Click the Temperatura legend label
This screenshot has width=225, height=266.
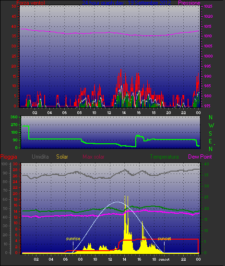(164, 157)
